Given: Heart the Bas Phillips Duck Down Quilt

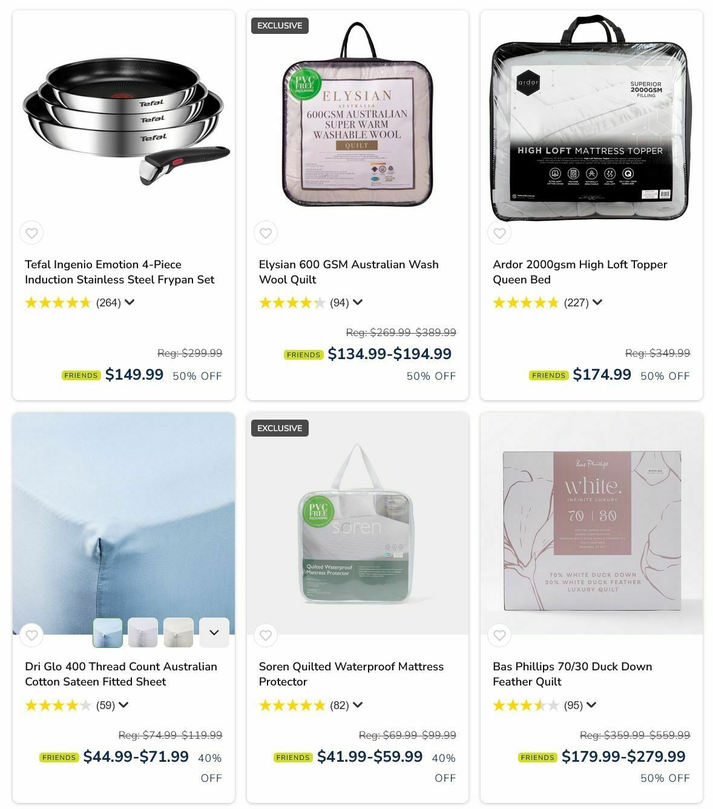Looking at the screenshot, I should [499, 635].
